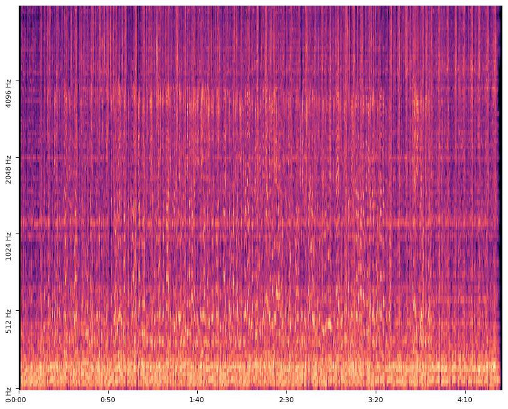Click the 1024 Hz frequency axis label
The width and height of the screenshot is (508, 409).
point(8,246)
